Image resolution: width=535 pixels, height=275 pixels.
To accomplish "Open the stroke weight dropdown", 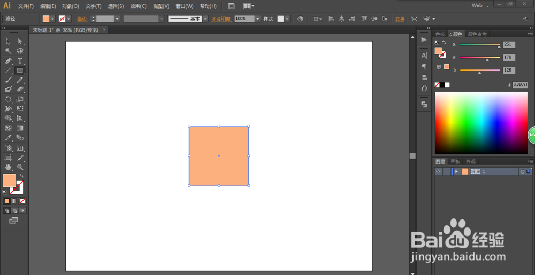I will pos(117,19).
